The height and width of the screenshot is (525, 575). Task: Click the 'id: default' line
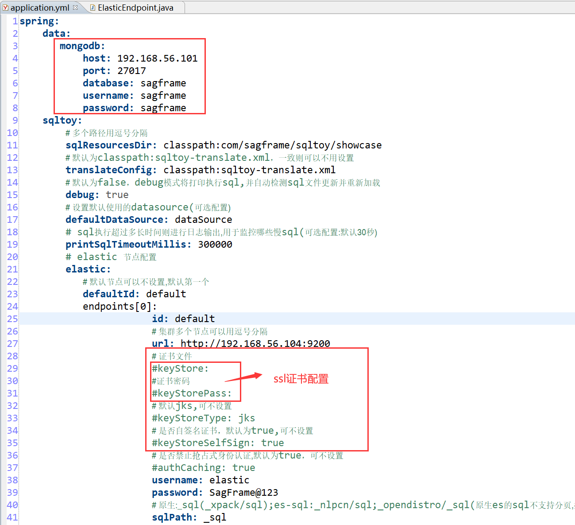pyautogui.click(x=183, y=319)
